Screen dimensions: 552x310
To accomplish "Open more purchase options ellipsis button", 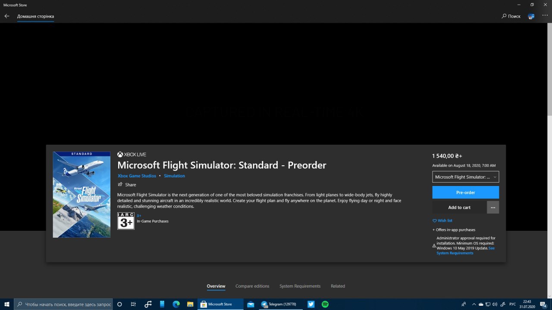I will click(x=493, y=208).
